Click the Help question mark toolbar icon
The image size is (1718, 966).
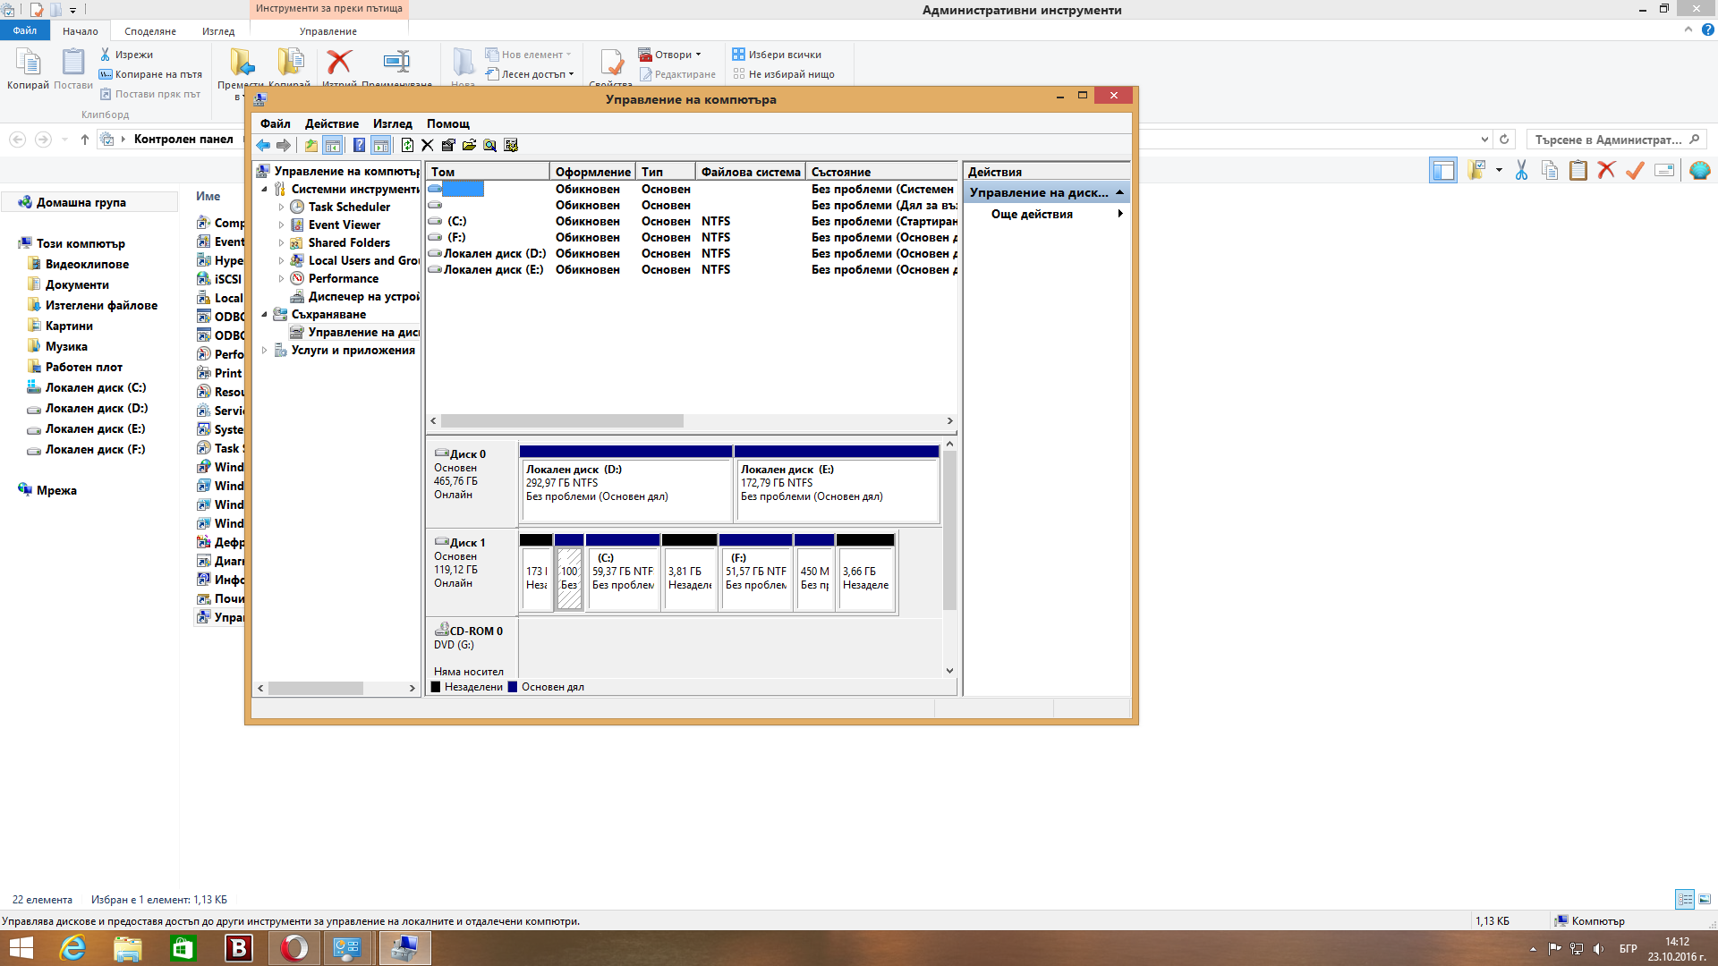(x=359, y=145)
